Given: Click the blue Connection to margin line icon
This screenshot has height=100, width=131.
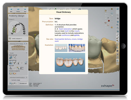Looking at the screenshot, I should pyautogui.click(x=11, y=73).
